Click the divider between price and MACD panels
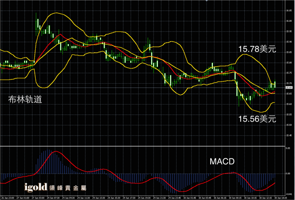295x200 pixels. coord(142,146)
